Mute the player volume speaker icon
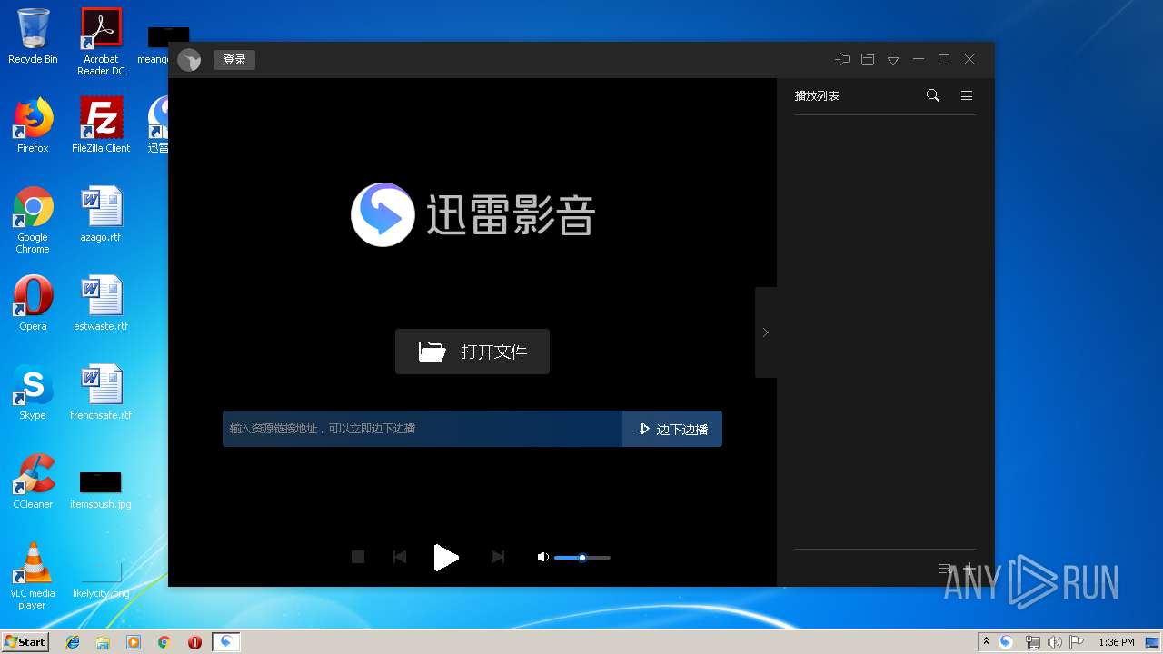The height and width of the screenshot is (654, 1163). point(543,557)
